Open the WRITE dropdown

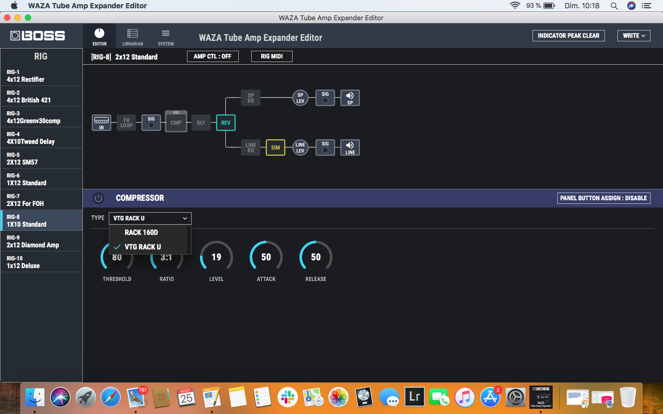[633, 36]
